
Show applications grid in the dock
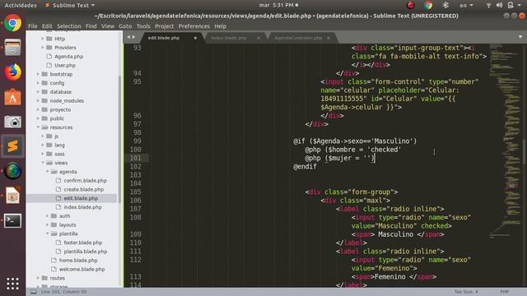pyautogui.click(x=13, y=284)
